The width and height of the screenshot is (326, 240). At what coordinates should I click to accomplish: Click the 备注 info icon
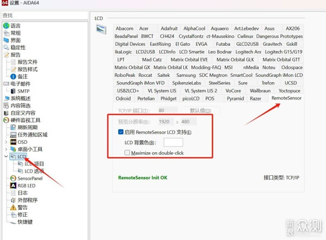click(x=13, y=76)
